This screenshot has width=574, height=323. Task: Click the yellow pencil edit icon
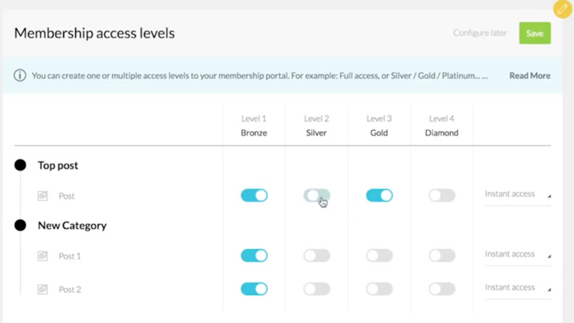[562, 10]
